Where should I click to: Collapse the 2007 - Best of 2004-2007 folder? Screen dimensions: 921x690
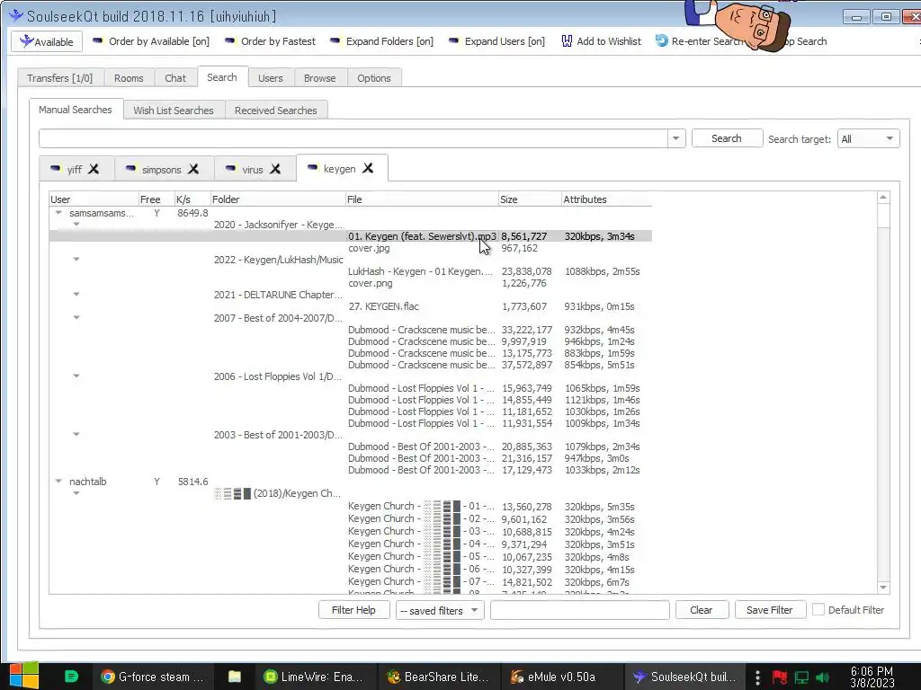76,317
